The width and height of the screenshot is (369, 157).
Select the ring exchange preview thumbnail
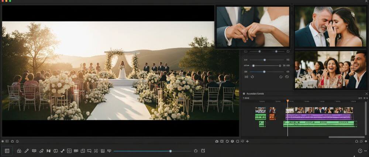253,26
